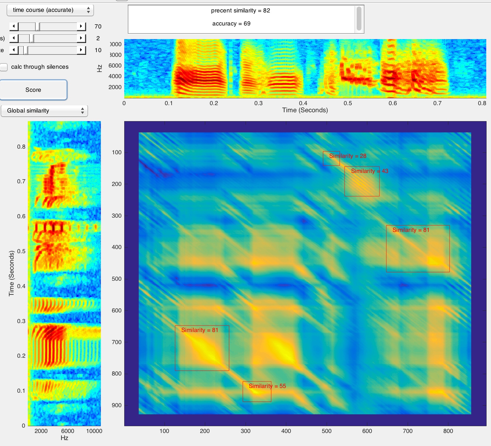491x446 pixels.
Task: Click the percent similarity results text box
Action: coord(241,19)
